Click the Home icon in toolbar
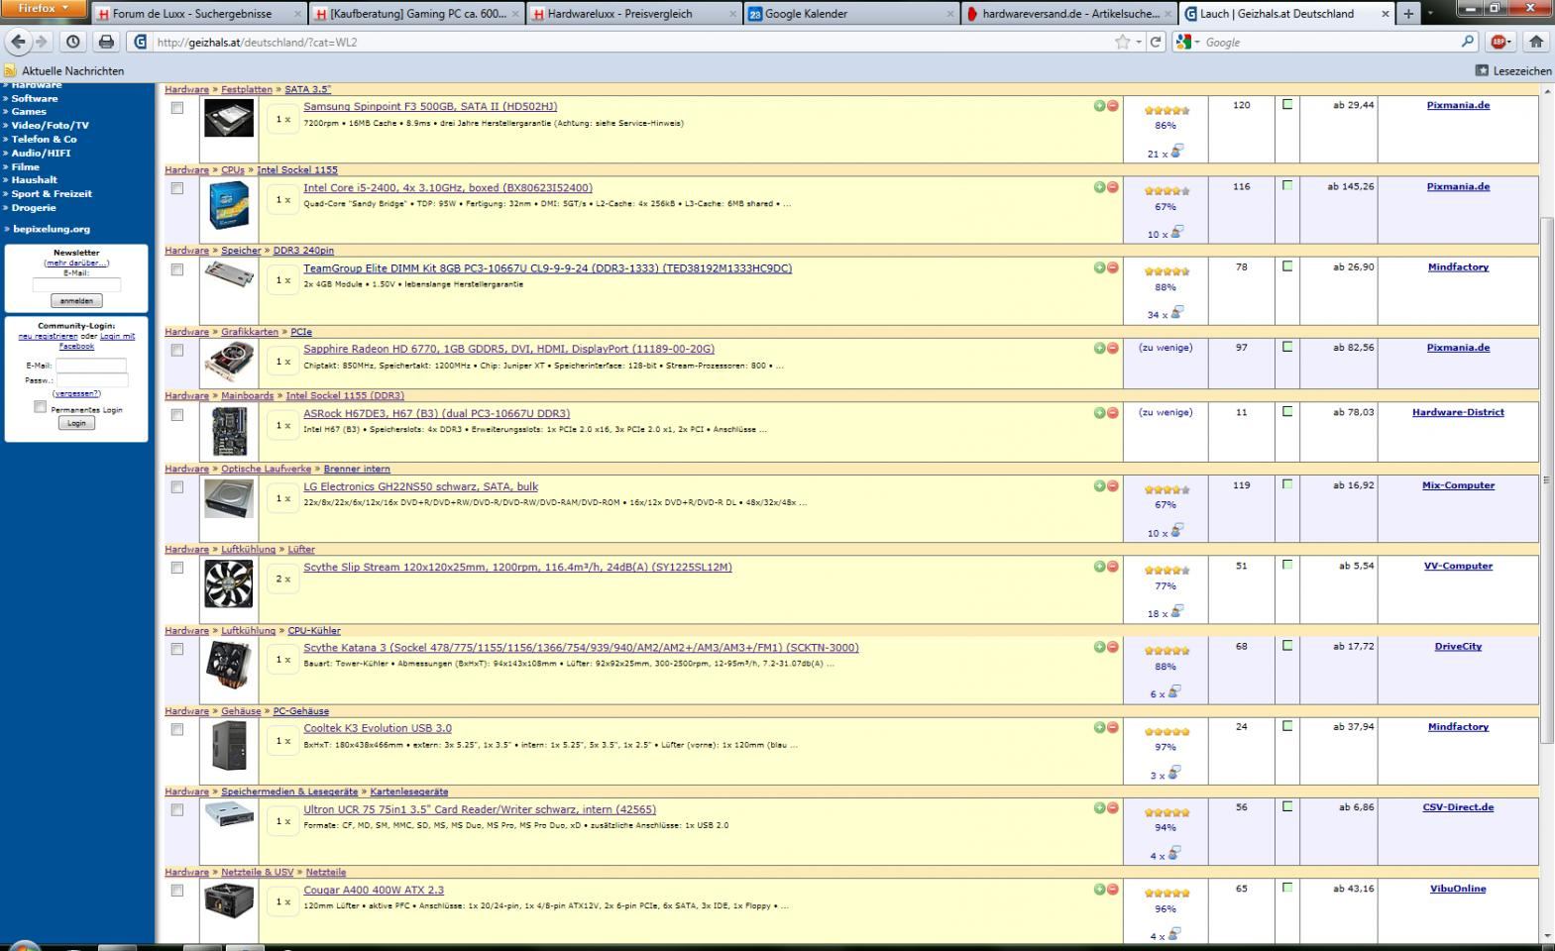The height and width of the screenshot is (951, 1555). click(1535, 42)
